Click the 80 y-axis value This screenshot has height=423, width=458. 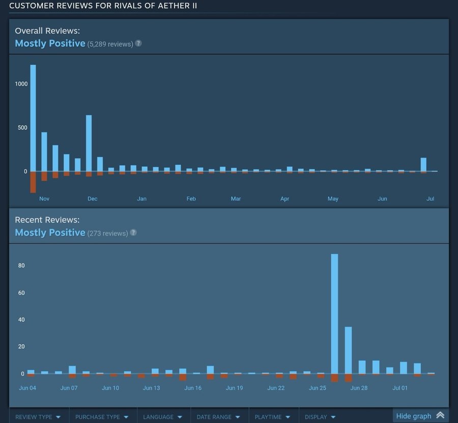point(21,266)
